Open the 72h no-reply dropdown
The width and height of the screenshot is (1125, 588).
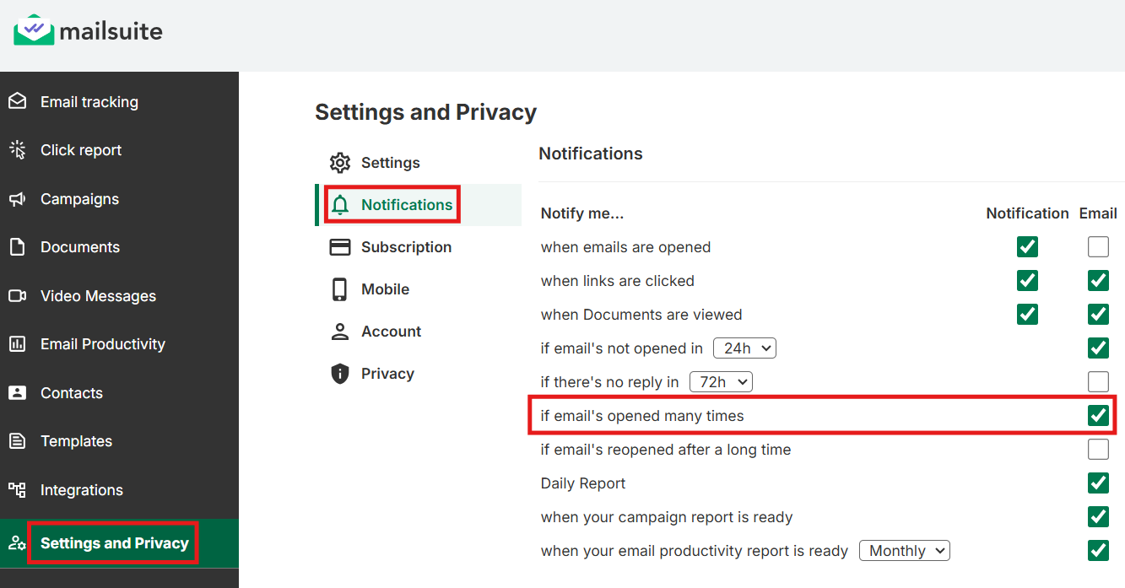[721, 382]
